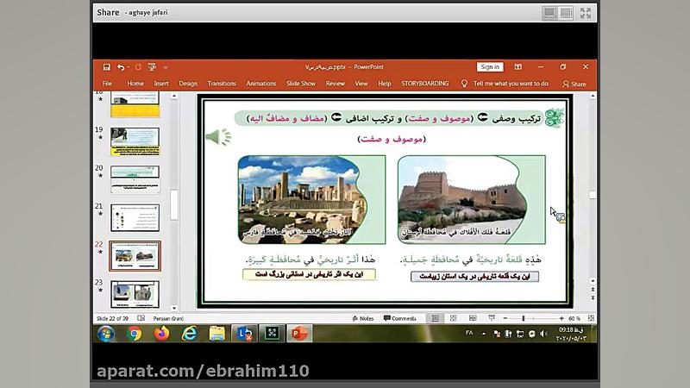
Task: Switch to Slide Sorter view
Action: pos(454,318)
